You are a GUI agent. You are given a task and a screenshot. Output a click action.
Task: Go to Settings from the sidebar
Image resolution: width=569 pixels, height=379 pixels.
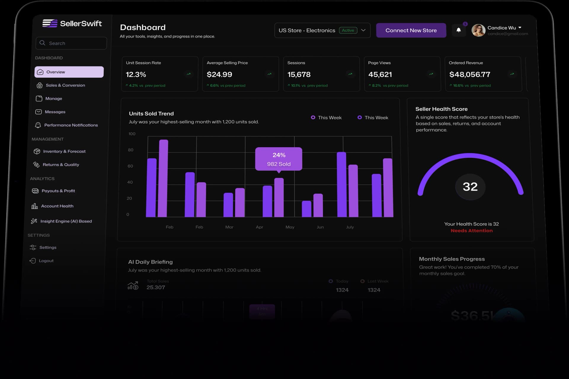(x=48, y=247)
